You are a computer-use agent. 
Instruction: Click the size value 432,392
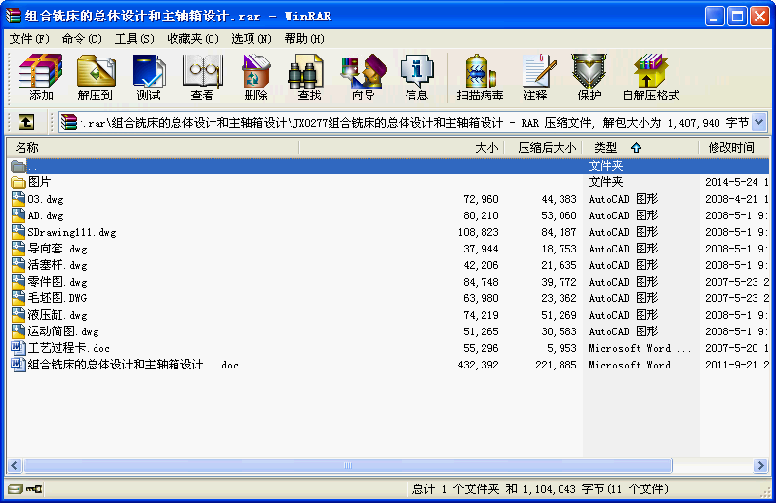[x=478, y=365]
